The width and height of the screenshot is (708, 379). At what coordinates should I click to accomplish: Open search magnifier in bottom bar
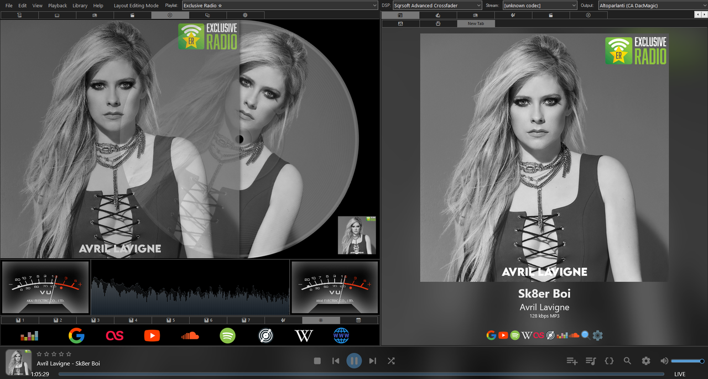tap(627, 361)
